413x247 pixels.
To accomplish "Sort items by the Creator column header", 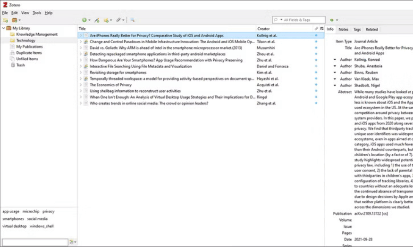I will point(285,29).
